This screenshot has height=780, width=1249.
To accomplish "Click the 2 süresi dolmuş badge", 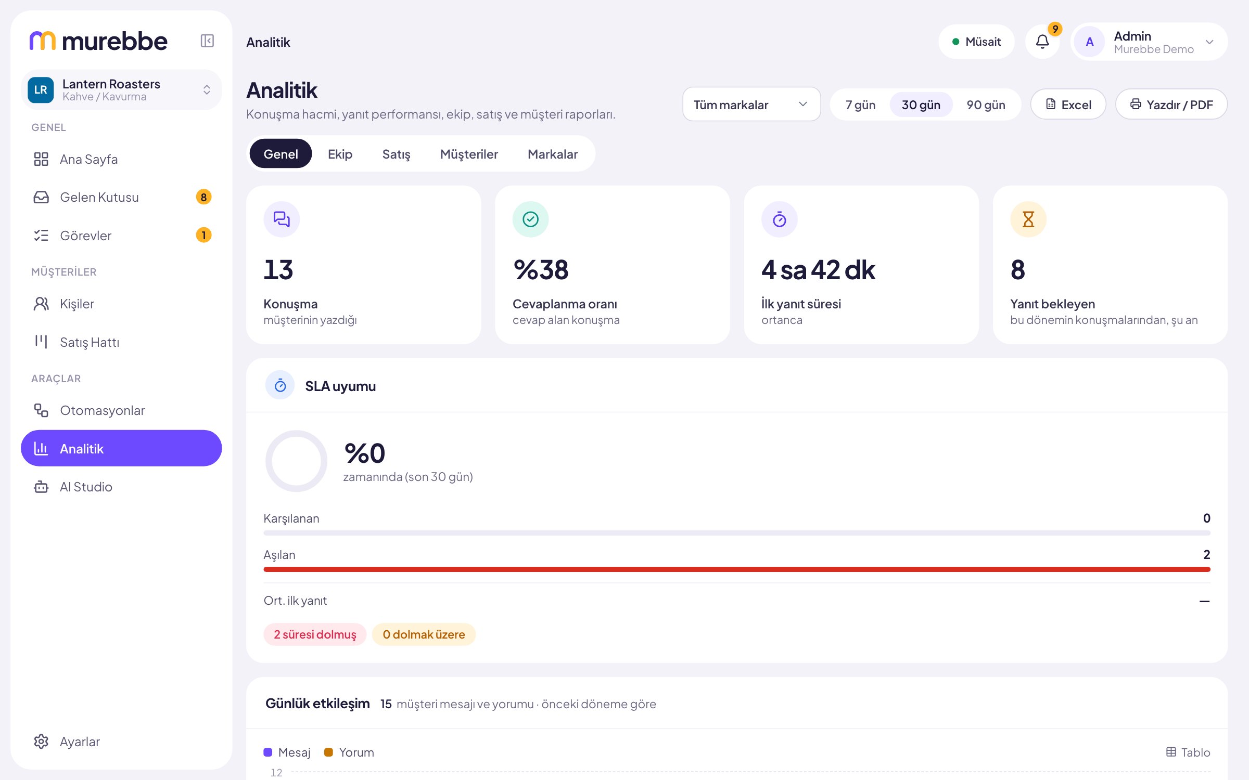I will [x=315, y=634].
